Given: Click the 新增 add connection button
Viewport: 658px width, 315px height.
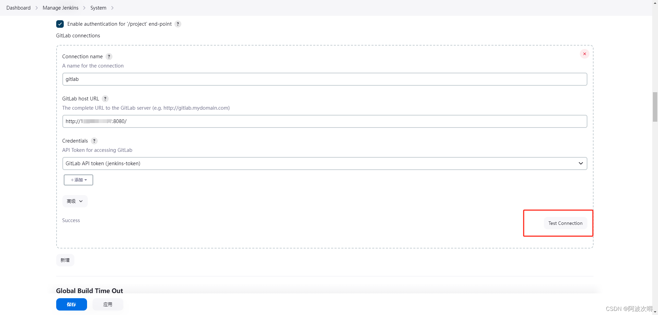Looking at the screenshot, I should tap(65, 260).
